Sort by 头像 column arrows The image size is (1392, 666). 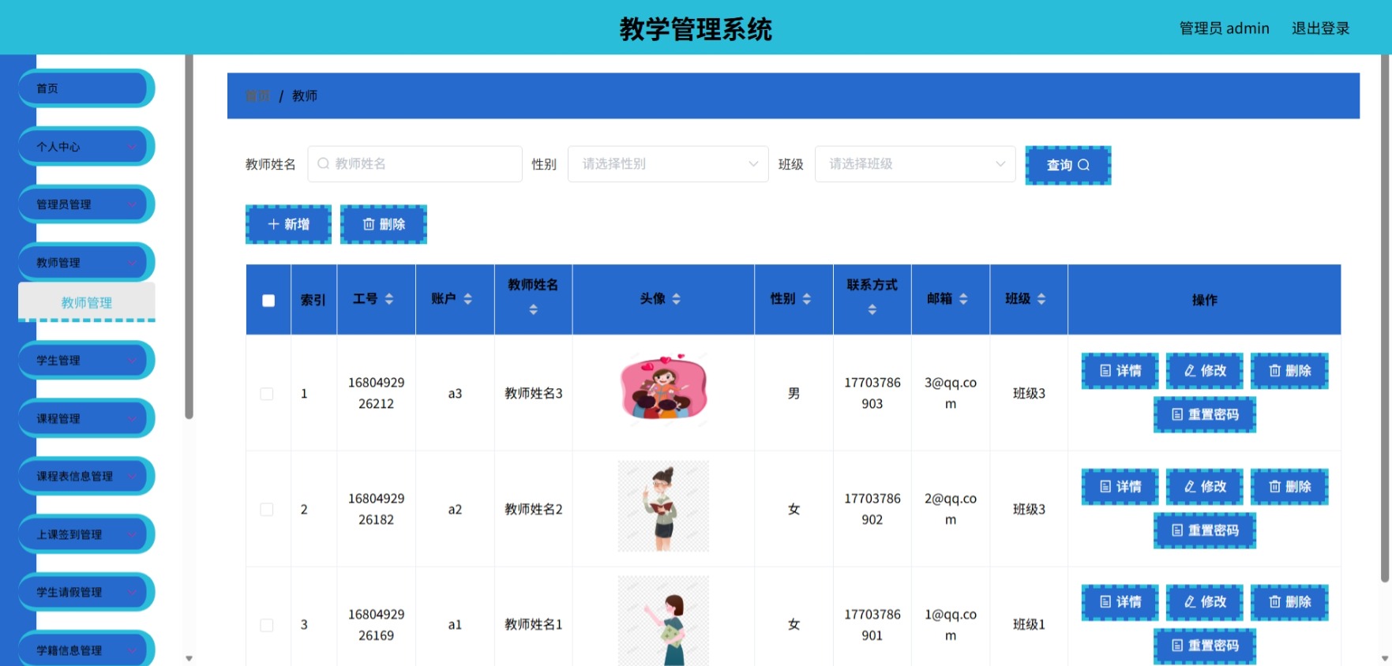tap(677, 299)
